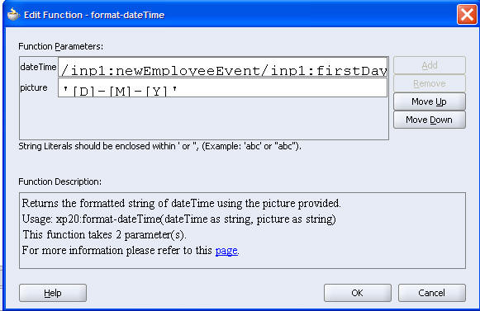Move the selected parameter down
Image resolution: width=480 pixels, height=311 pixels.
pos(429,120)
